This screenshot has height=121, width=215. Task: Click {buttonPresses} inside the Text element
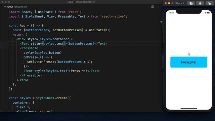(81, 44)
